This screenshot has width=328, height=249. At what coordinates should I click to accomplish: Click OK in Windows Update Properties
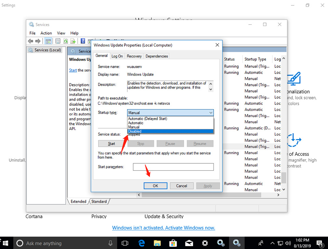(155, 186)
